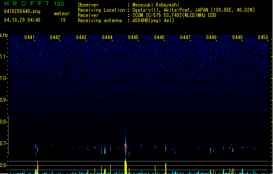Click the 0.8 kHz axis label
This screenshot has width=273, height=174.
click(x=3, y=122)
